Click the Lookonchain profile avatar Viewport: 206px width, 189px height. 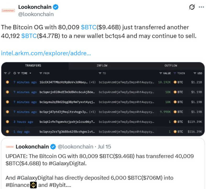tap(8, 10)
